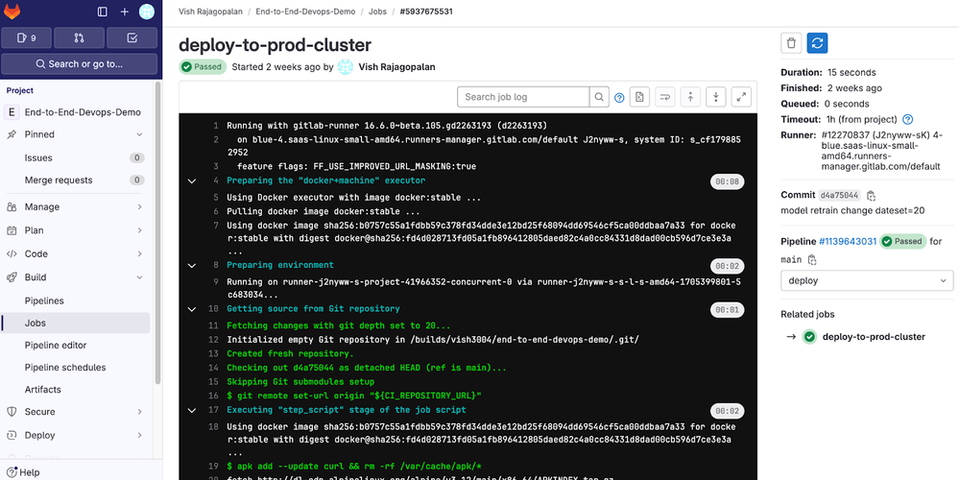Open related job deploy-to-prod-cluster
The height and width of the screenshot is (480, 959).
click(874, 336)
